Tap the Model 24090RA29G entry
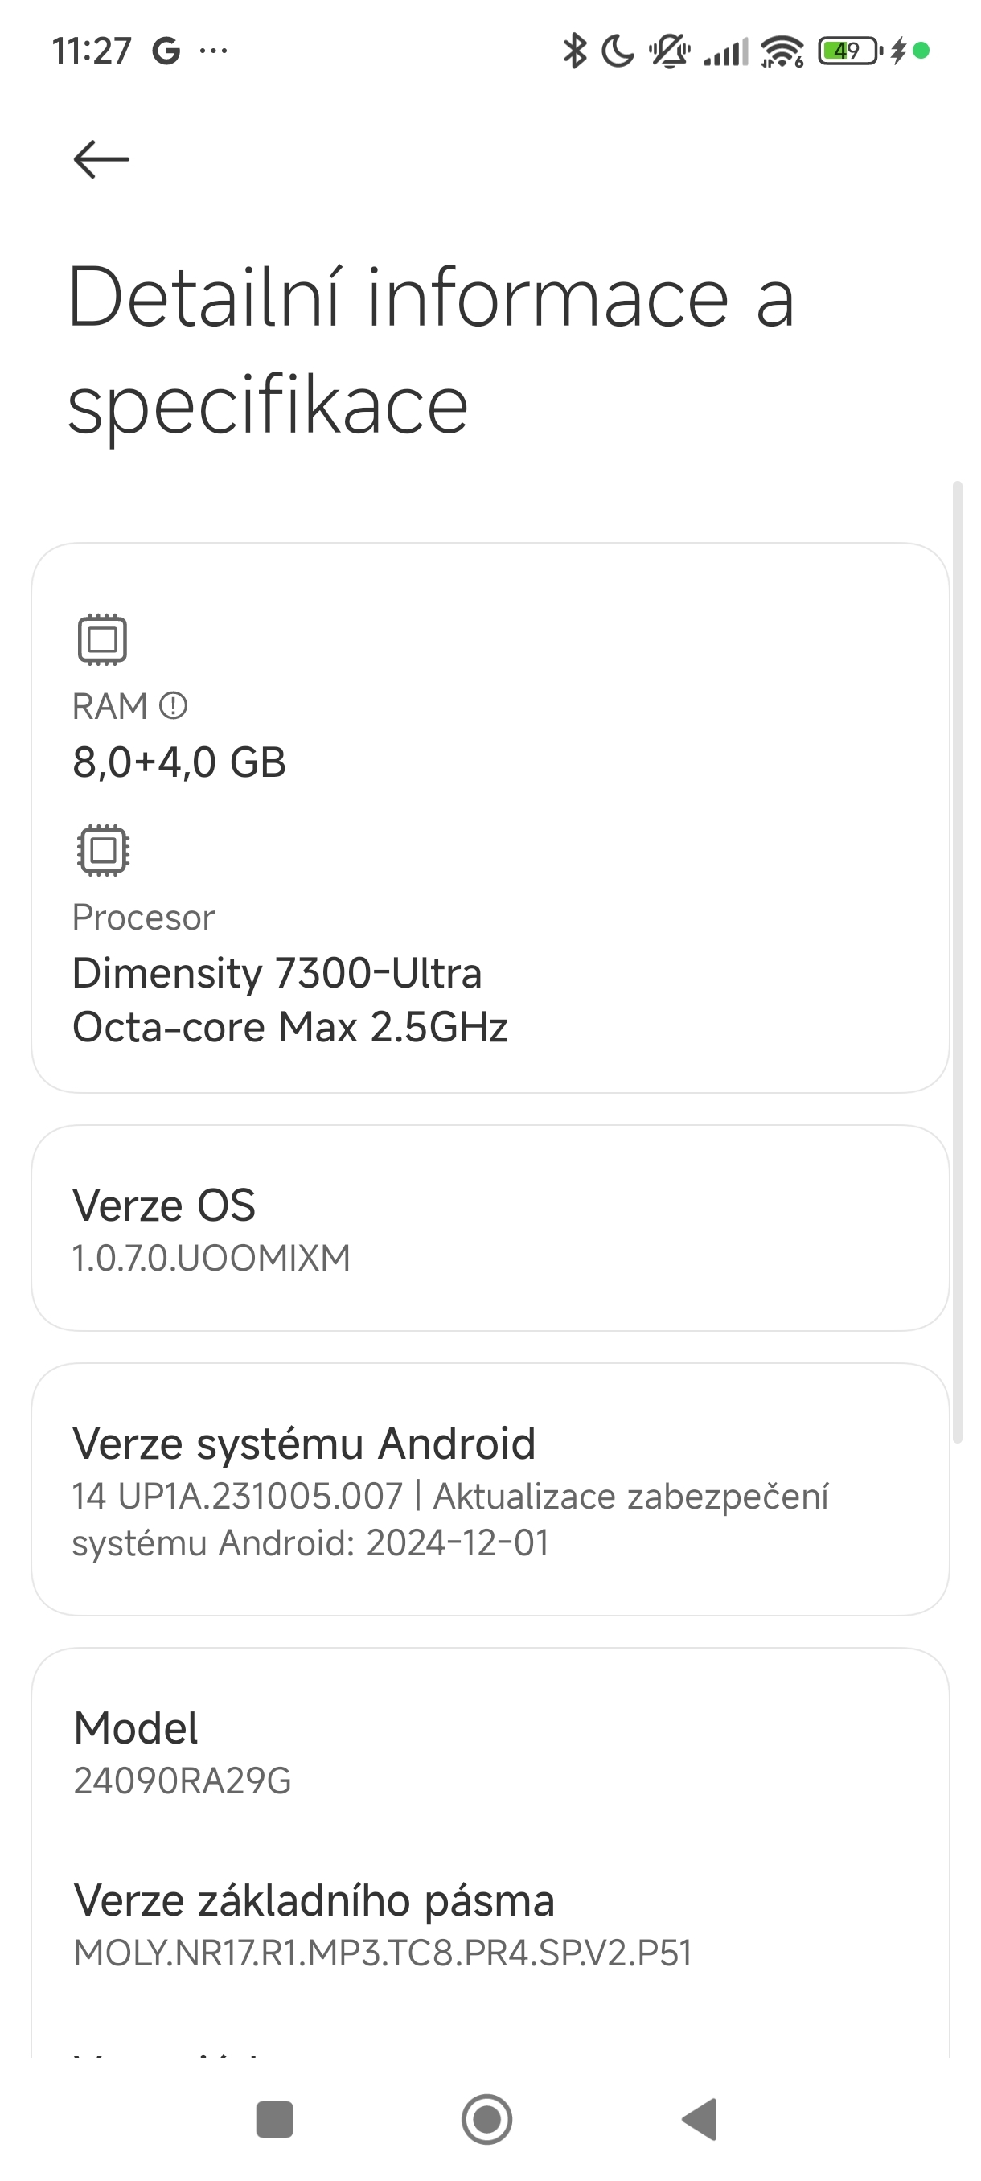The height and width of the screenshot is (2181, 981). point(489,1752)
